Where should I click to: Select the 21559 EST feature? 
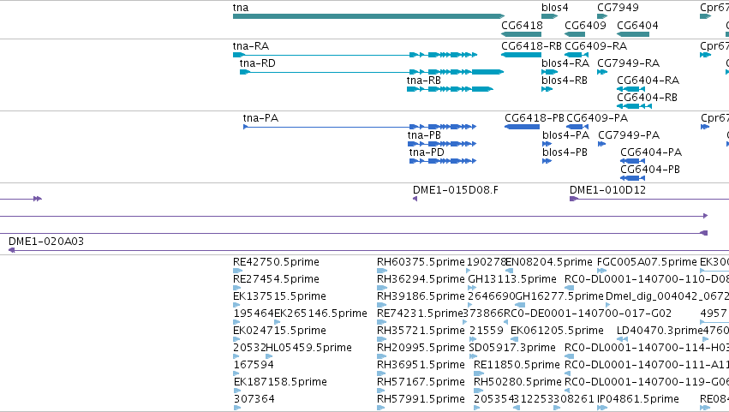tap(472, 339)
